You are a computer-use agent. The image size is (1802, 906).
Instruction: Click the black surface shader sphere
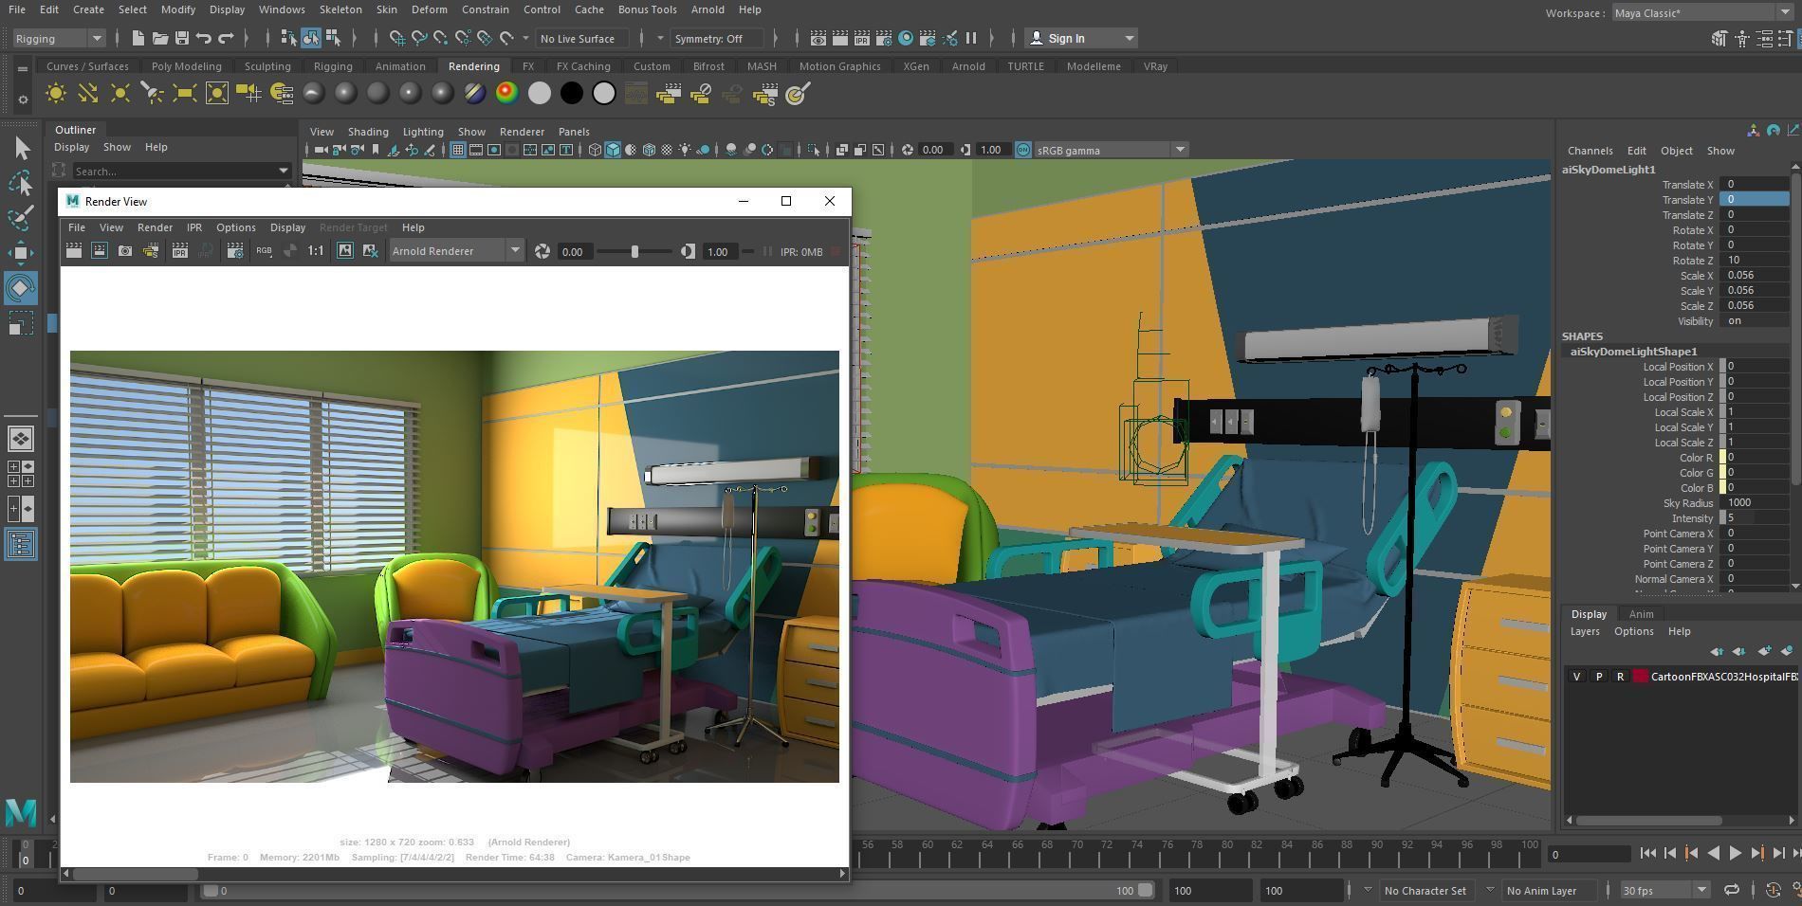tap(572, 93)
